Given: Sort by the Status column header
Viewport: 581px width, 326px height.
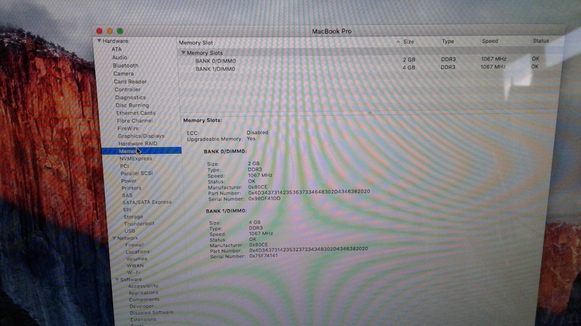Looking at the screenshot, I should 541,41.
